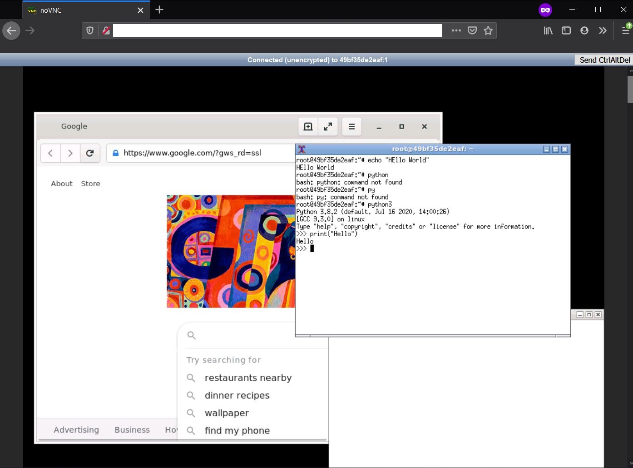Maximize the root terminal window

point(555,149)
